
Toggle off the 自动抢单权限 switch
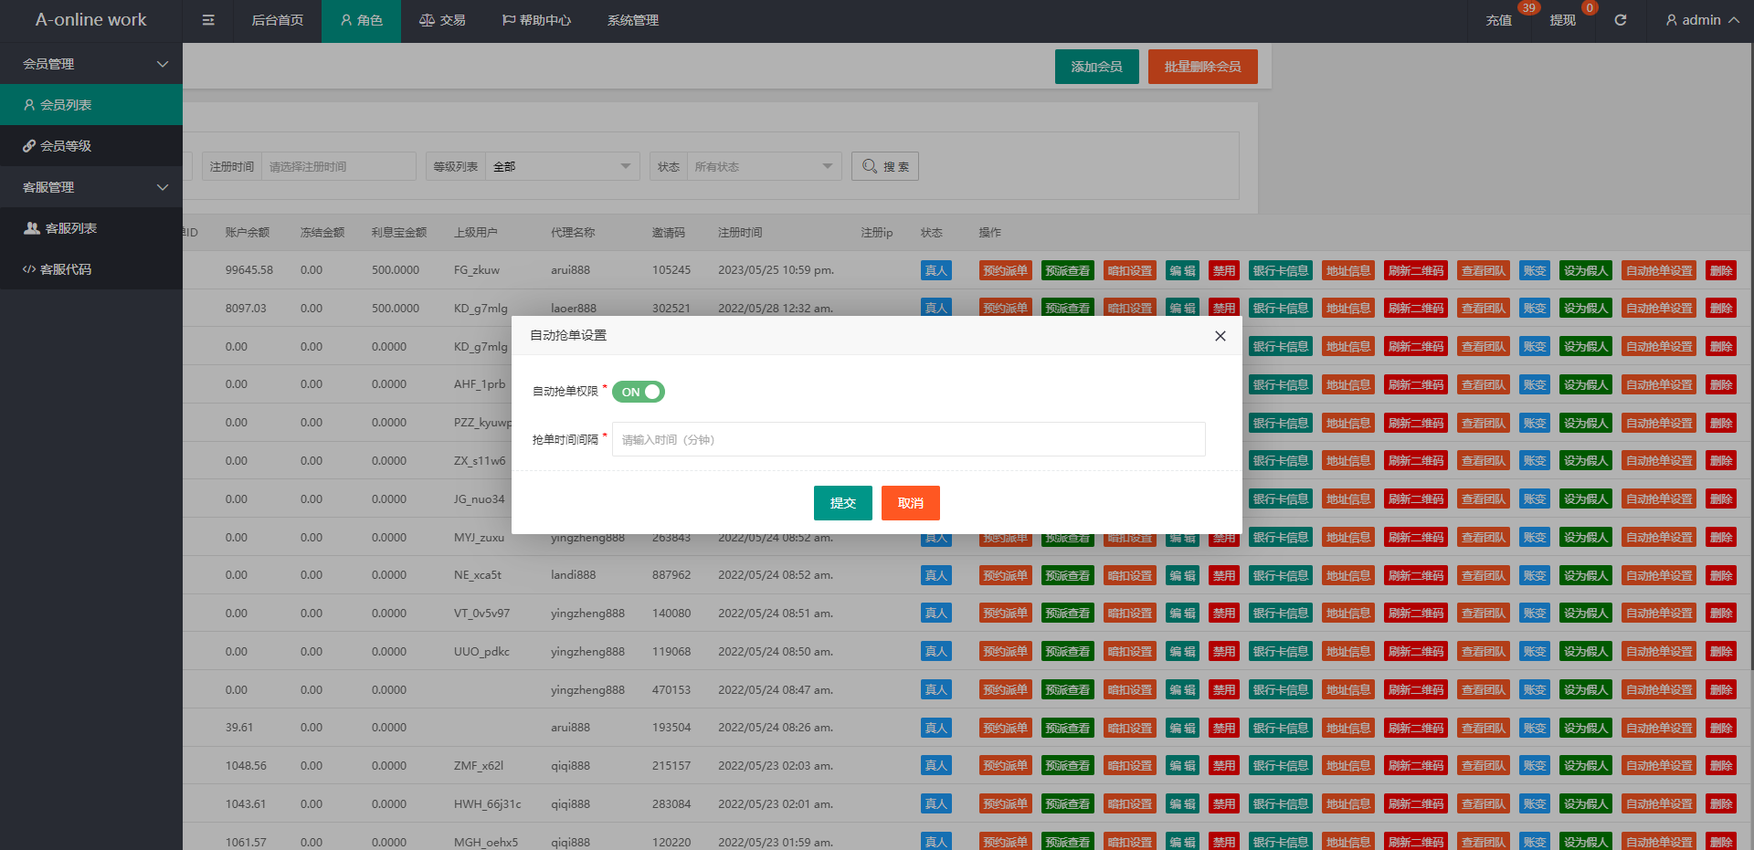639,392
